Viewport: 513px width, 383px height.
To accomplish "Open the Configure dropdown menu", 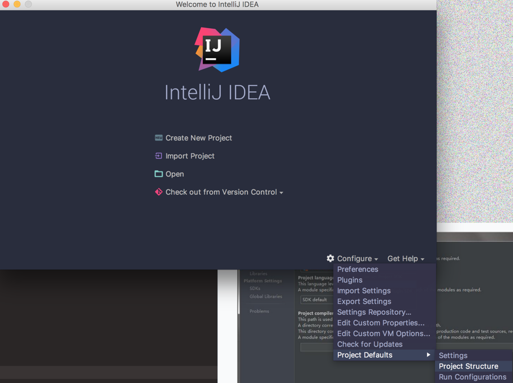I will (357, 258).
